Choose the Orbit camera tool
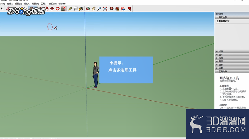This screenshot has width=249, height=139. (88, 8)
